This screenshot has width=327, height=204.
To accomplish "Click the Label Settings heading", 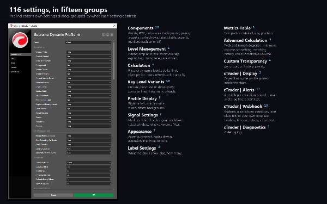I will click(x=142, y=148).
